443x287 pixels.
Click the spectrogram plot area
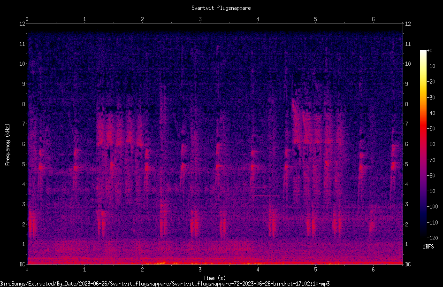click(215, 144)
